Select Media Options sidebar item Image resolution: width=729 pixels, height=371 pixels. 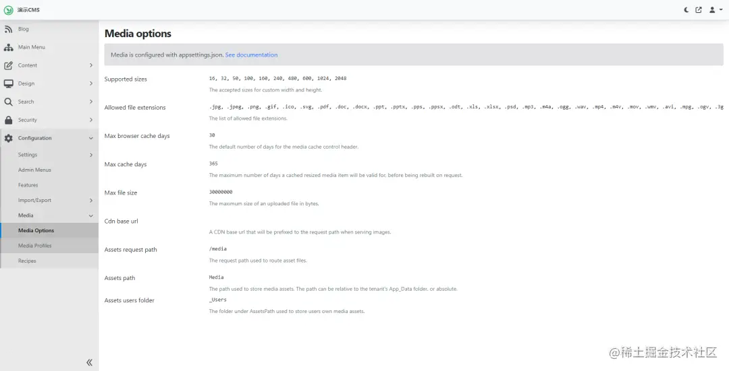click(49, 230)
